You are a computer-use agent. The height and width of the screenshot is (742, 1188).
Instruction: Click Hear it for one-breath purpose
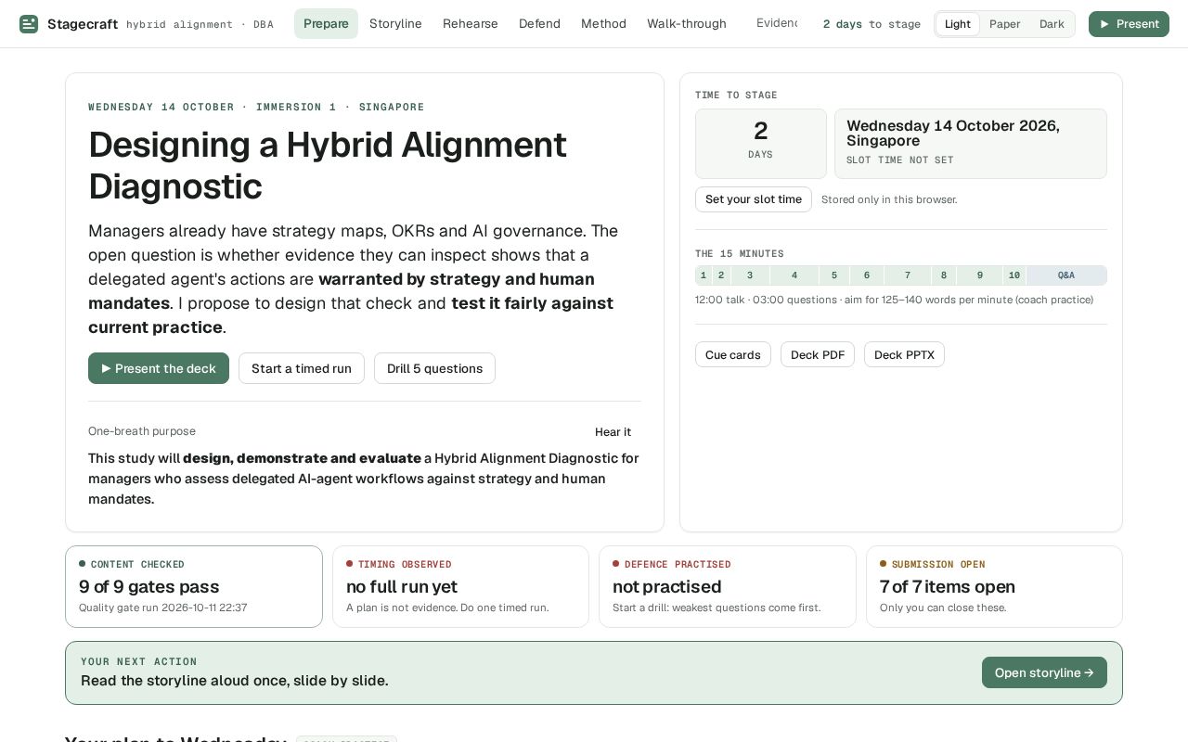[x=613, y=432]
